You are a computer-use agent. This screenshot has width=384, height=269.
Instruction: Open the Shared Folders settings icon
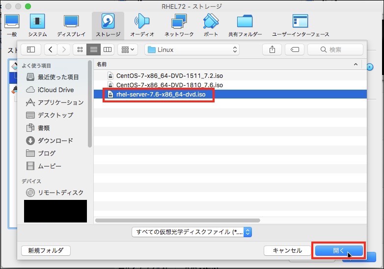[x=245, y=25]
